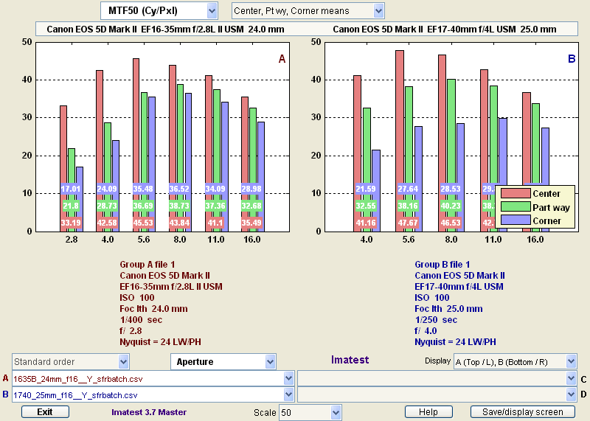Click value 21.8 in chart A

tap(71, 206)
